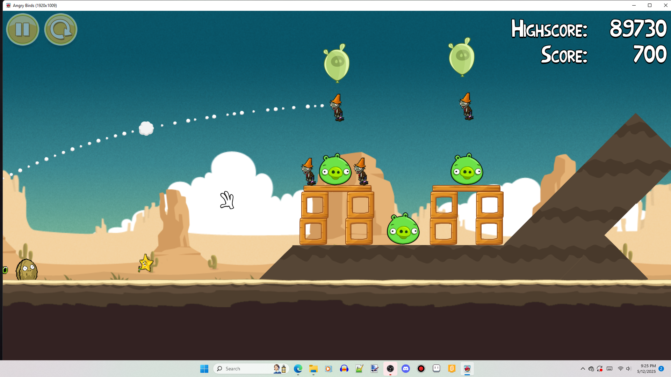Click the Highscore value 89730
The image size is (671, 377).
coord(638,28)
